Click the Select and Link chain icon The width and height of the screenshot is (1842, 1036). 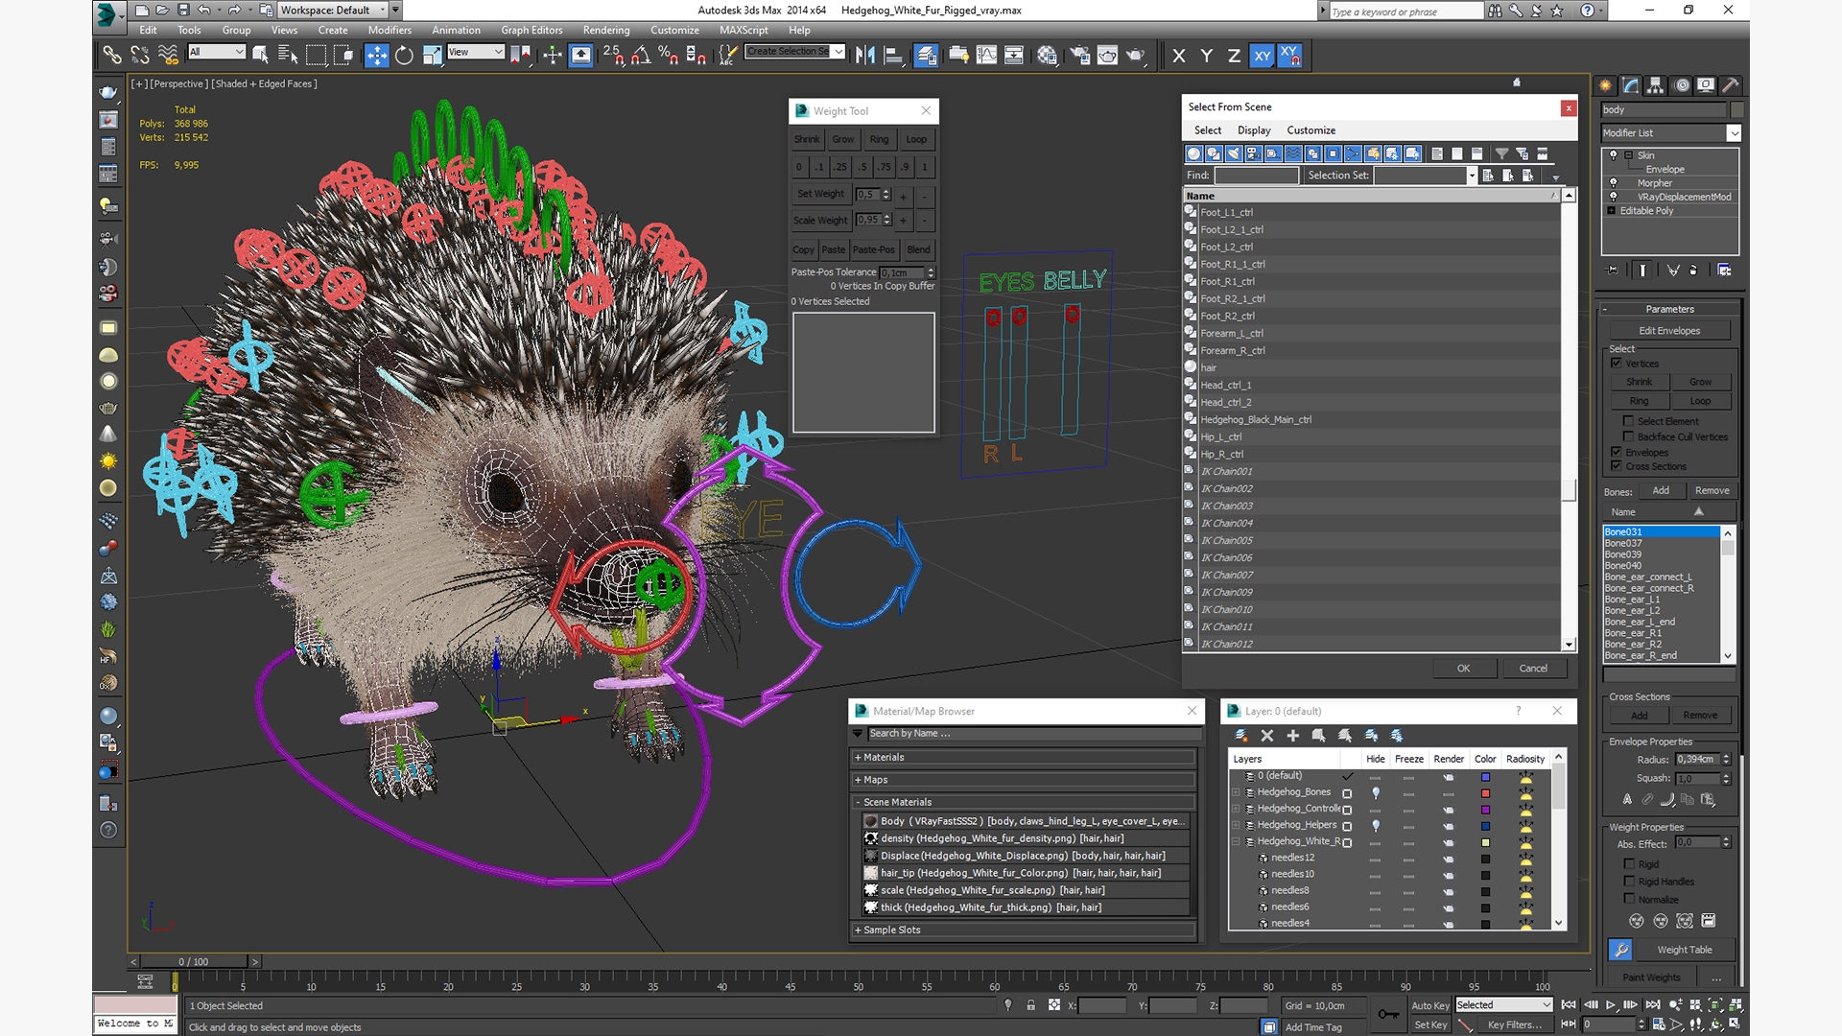(112, 56)
